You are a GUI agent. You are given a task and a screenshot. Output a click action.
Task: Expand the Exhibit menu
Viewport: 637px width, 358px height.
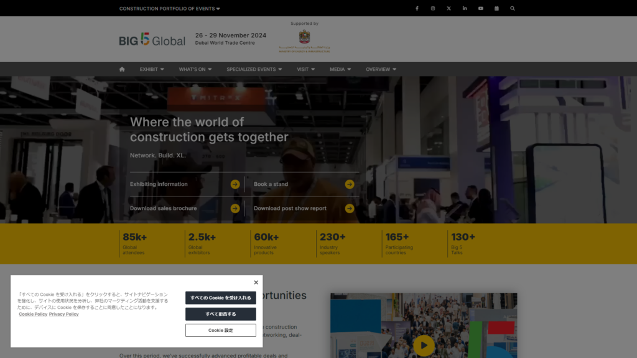(152, 70)
